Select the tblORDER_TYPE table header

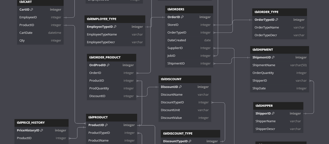click(x=280, y=12)
